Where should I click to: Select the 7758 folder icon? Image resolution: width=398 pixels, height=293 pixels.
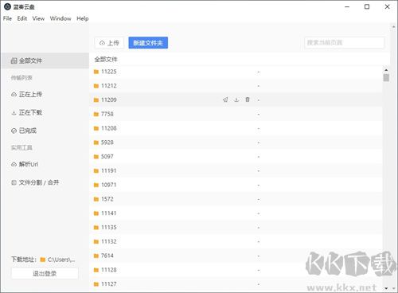coord(96,114)
